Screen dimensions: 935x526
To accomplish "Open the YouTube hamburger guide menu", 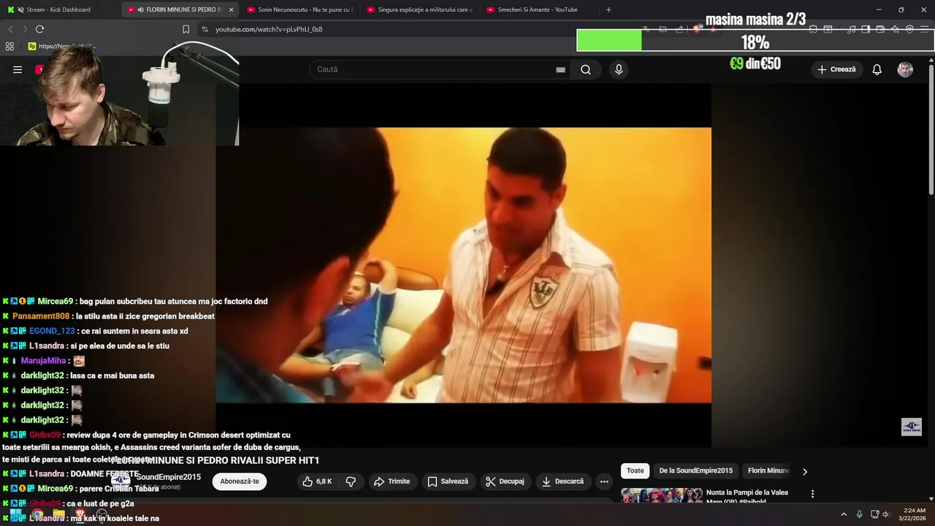I will (18, 69).
